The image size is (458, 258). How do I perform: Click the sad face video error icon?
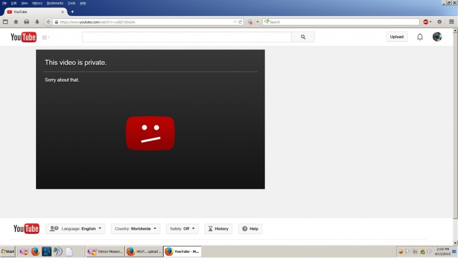coord(151,133)
